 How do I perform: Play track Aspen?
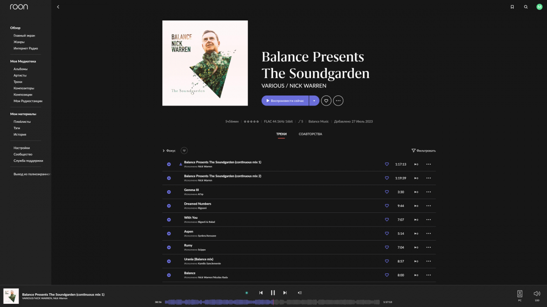169,233
